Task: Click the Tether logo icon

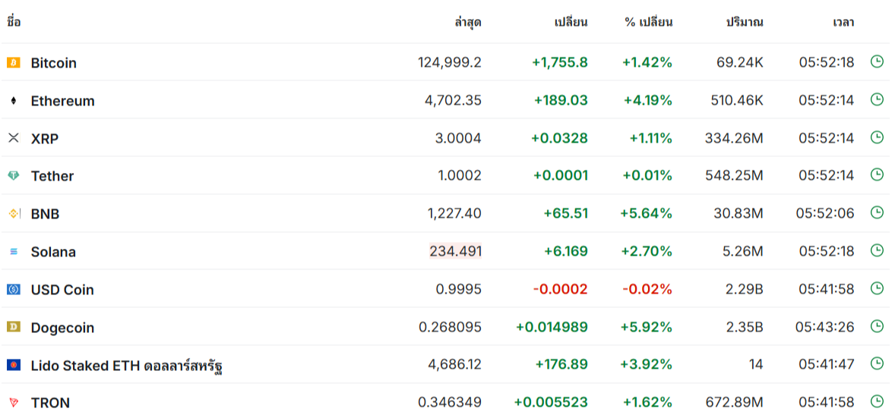Action: pyautogui.click(x=14, y=176)
